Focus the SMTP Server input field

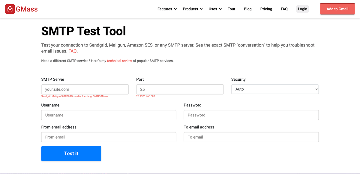[85, 89]
